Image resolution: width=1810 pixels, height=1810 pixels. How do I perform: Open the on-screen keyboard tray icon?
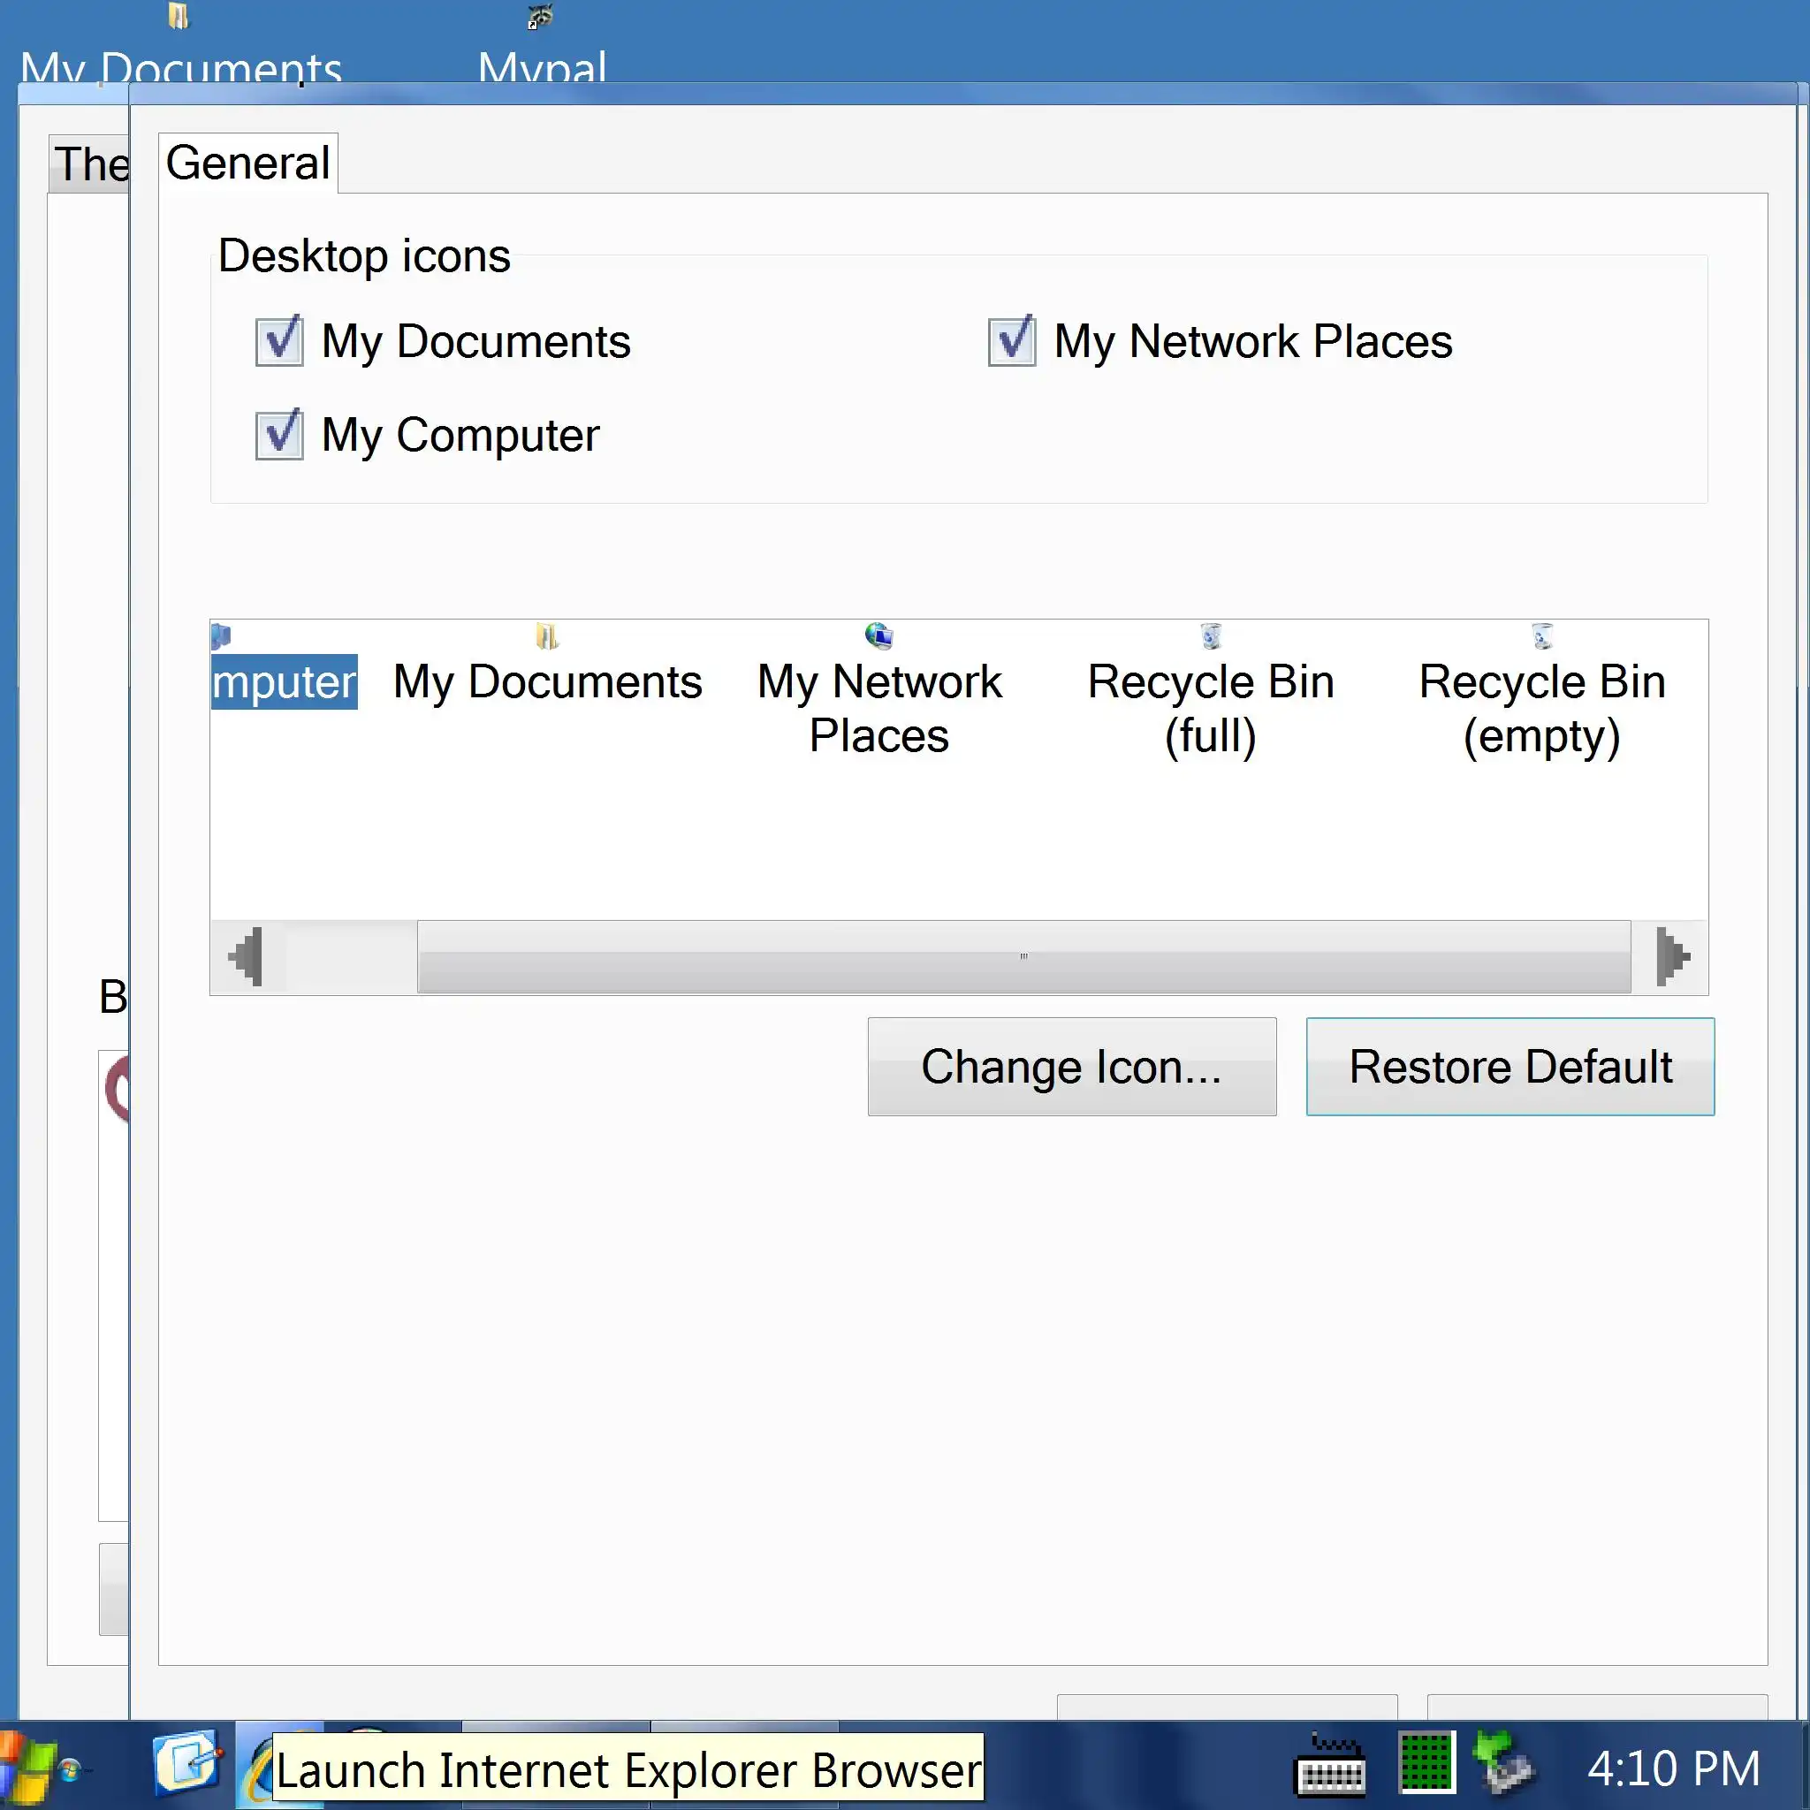(x=1329, y=1768)
